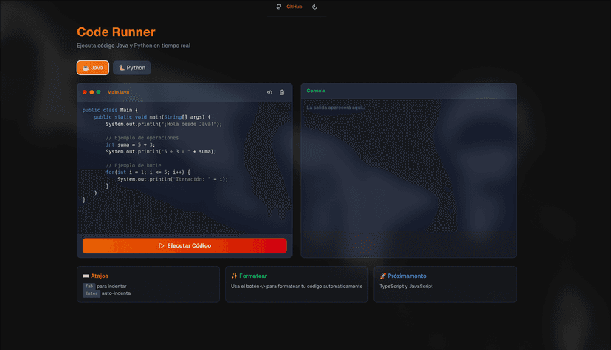Click orange window dot in editor

92,92
